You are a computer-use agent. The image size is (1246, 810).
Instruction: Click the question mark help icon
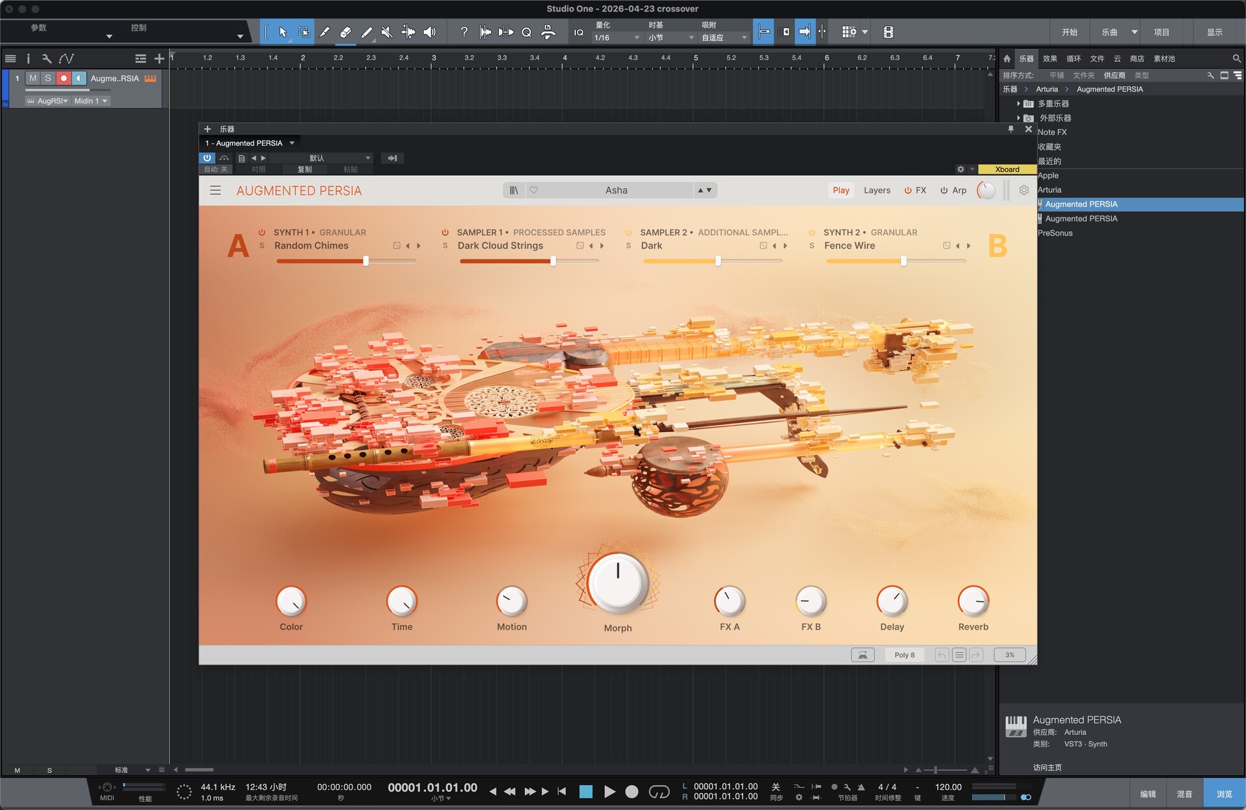click(x=463, y=32)
